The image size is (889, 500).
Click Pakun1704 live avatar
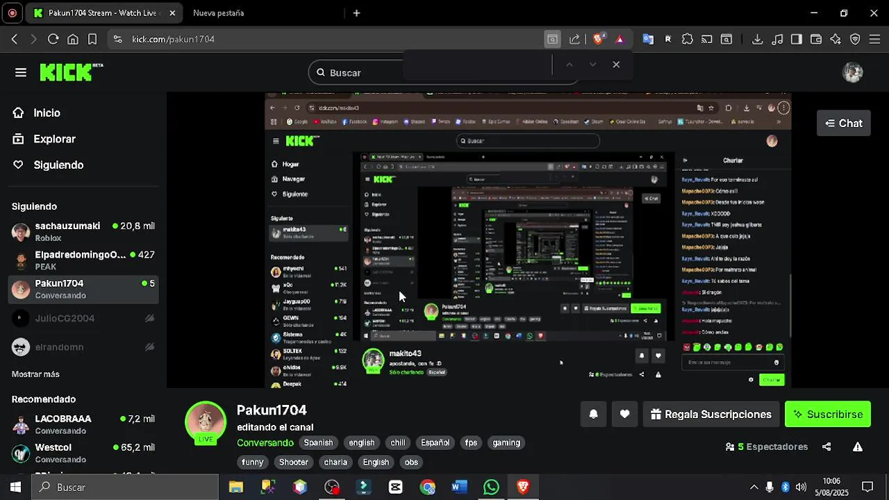pos(206,422)
